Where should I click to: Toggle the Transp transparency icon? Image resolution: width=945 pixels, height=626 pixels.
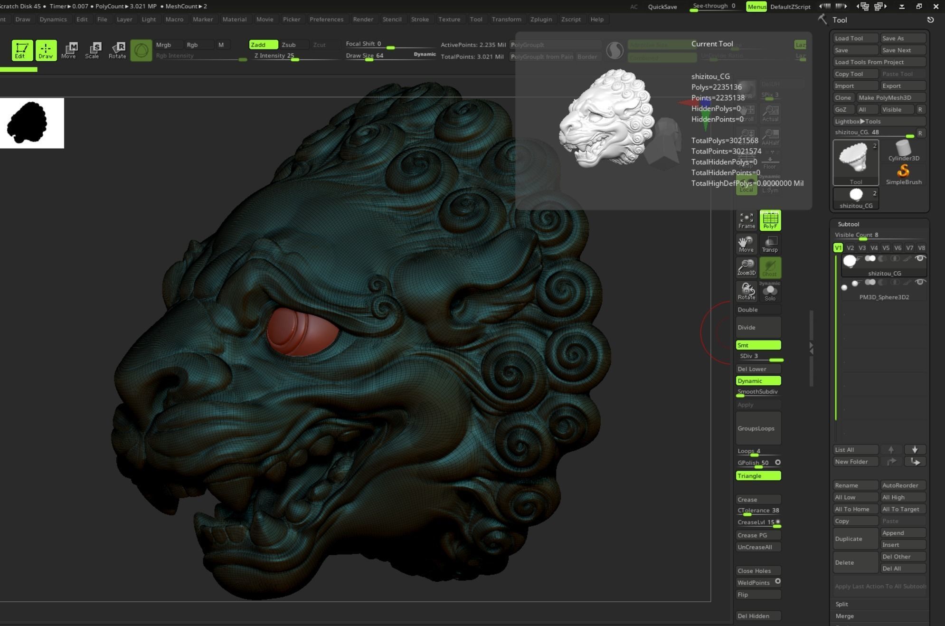(770, 244)
